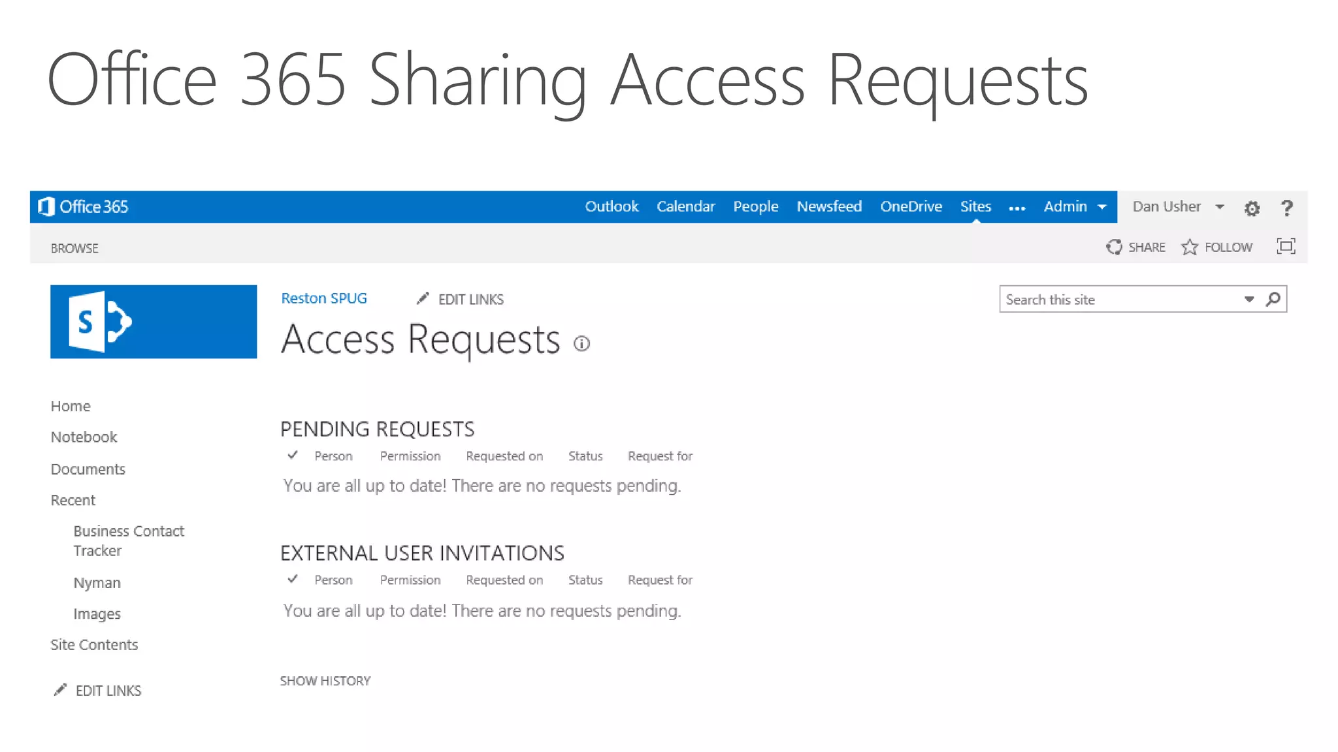Toggle select-all checkmark in External User Invitations
Screen dimensions: 1338x752
pos(293,579)
